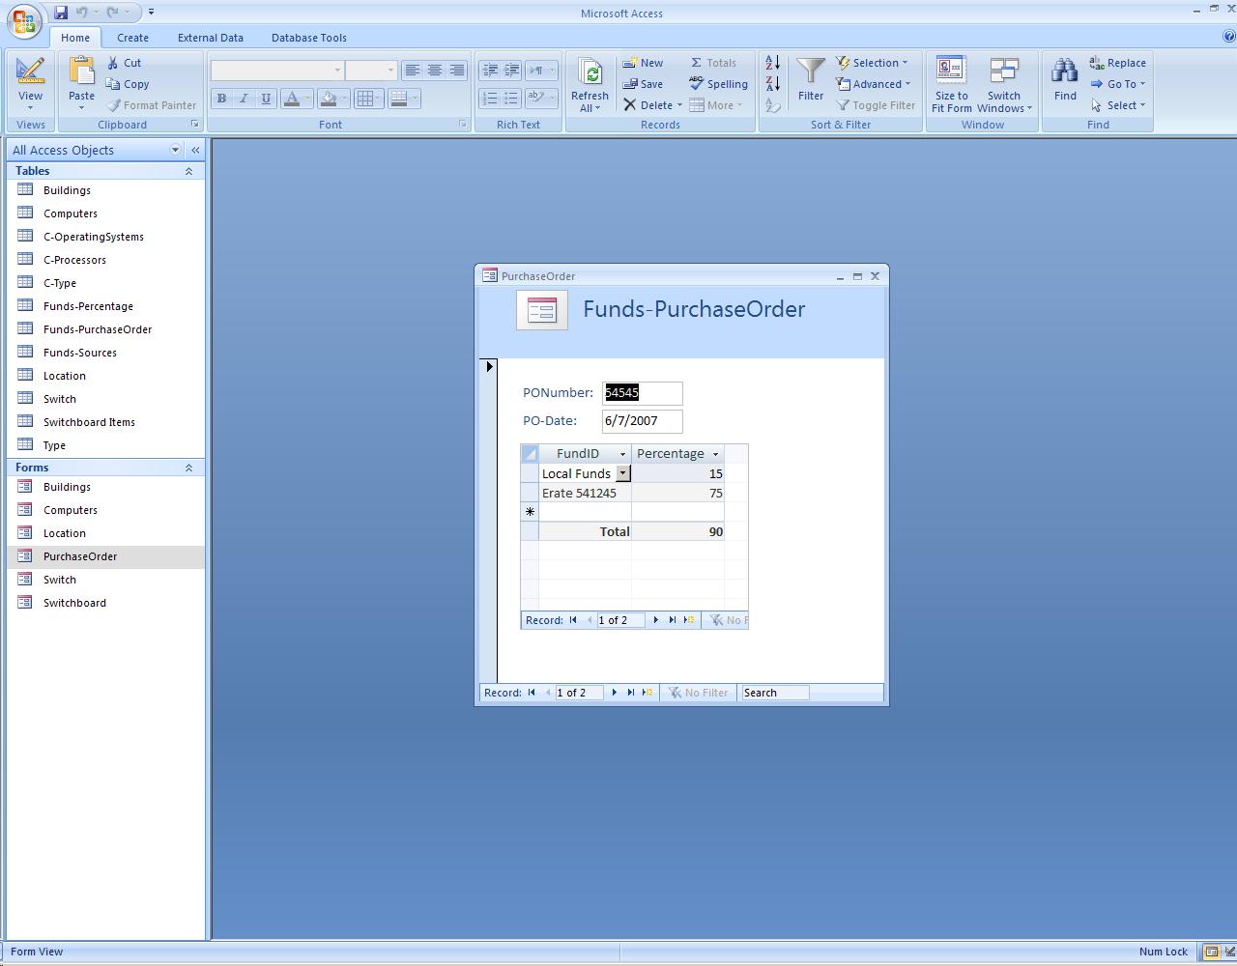This screenshot has width=1237, height=966.
Task: Toggle bullet list in Rich Text
Action: click(x=511, y=99)
